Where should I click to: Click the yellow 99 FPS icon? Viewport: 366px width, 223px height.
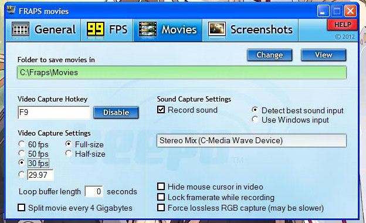95,29
